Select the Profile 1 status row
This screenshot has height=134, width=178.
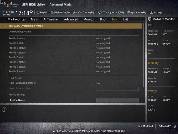point(74,39)
